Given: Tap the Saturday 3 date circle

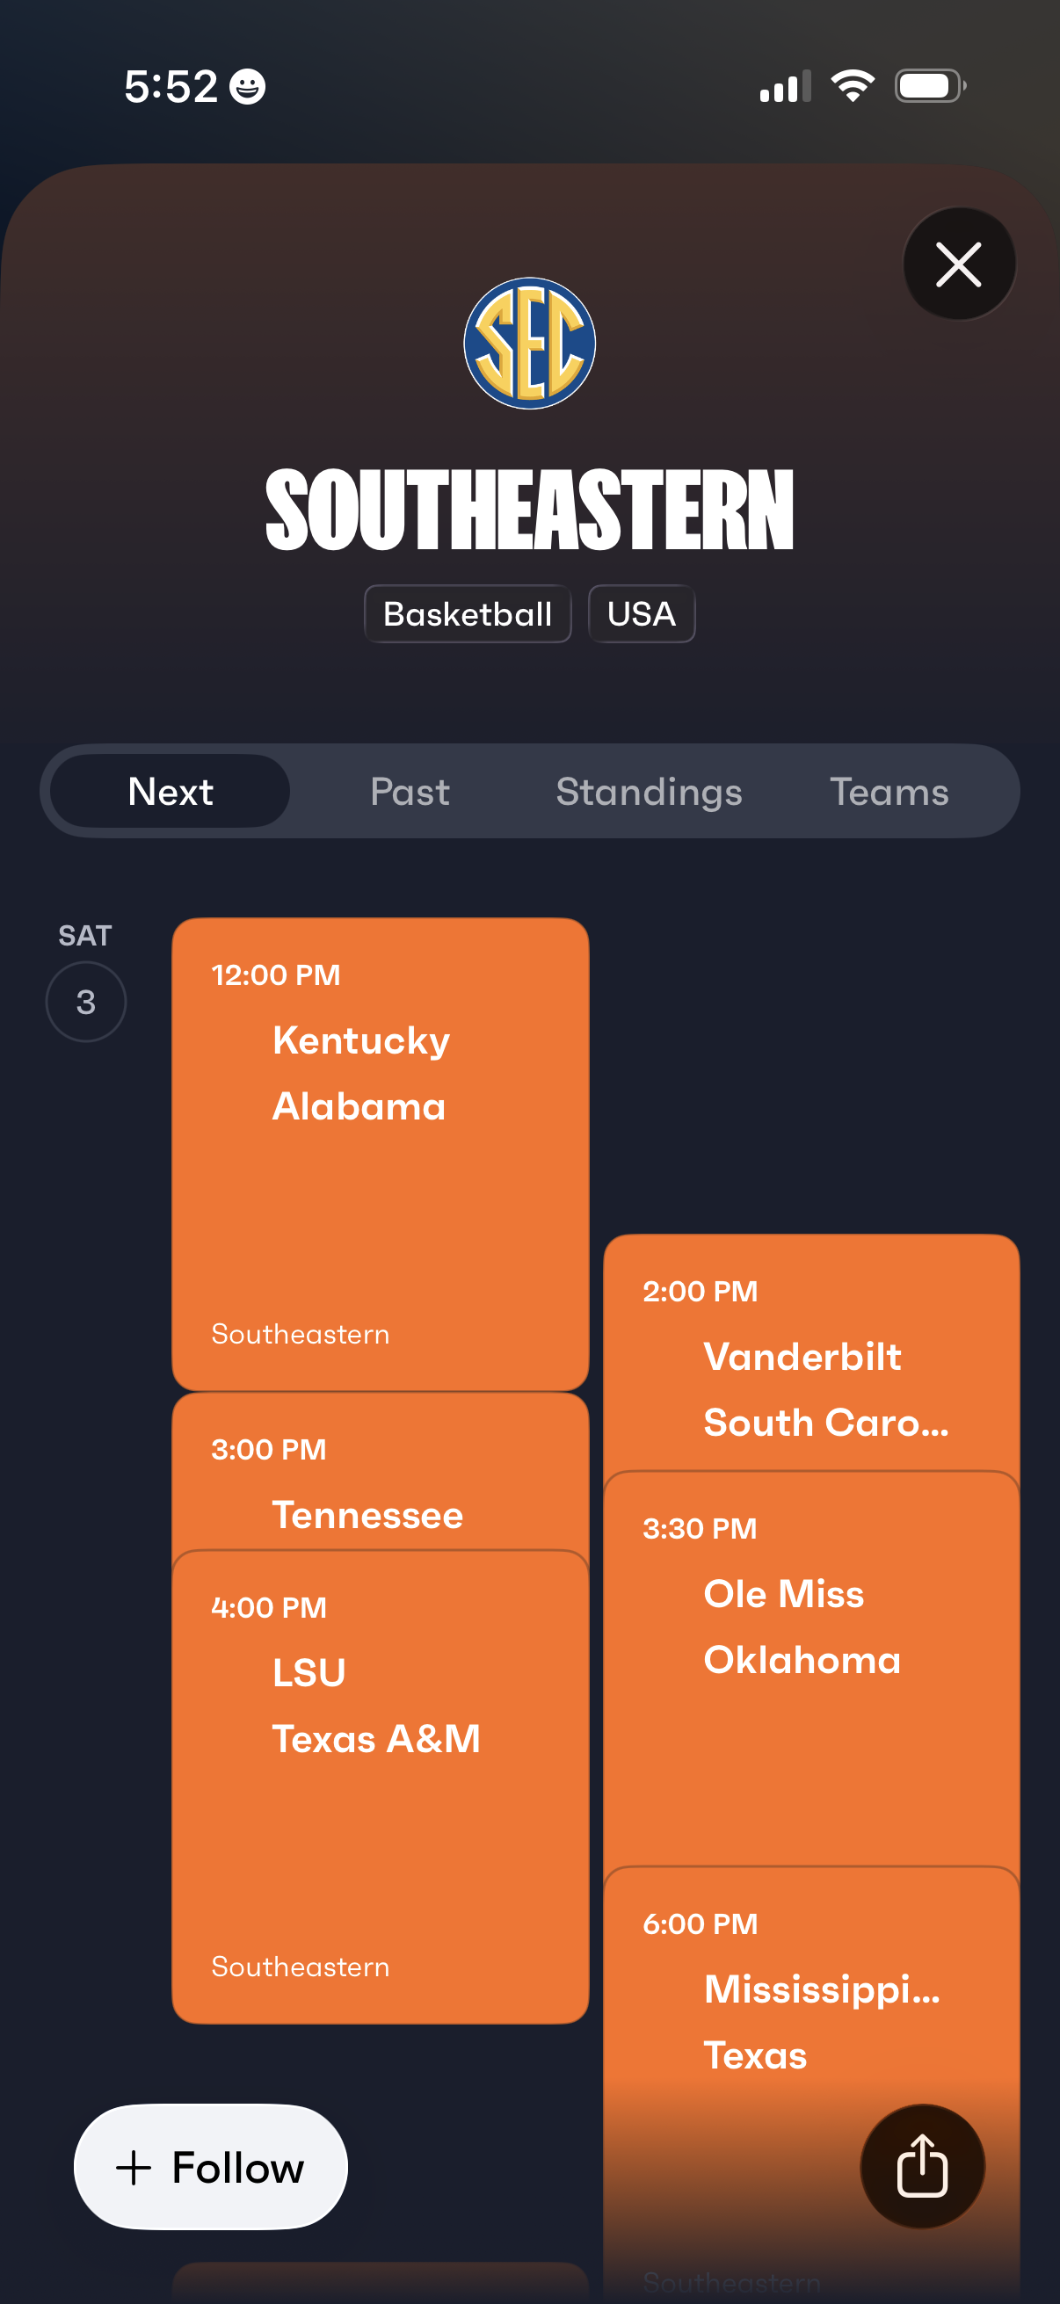Looking at the screenshot, I should [86, 1001].
